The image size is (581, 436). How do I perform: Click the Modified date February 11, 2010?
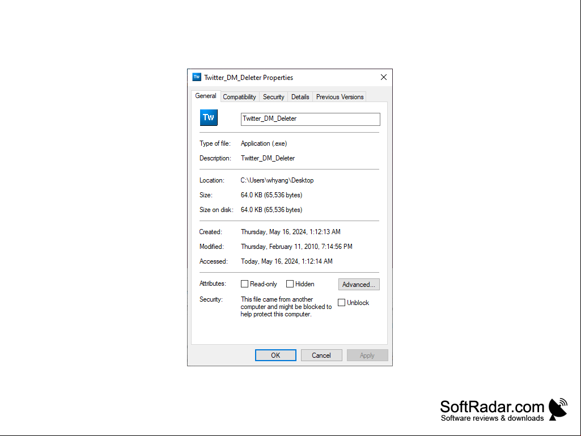click(x=296, y=247)
